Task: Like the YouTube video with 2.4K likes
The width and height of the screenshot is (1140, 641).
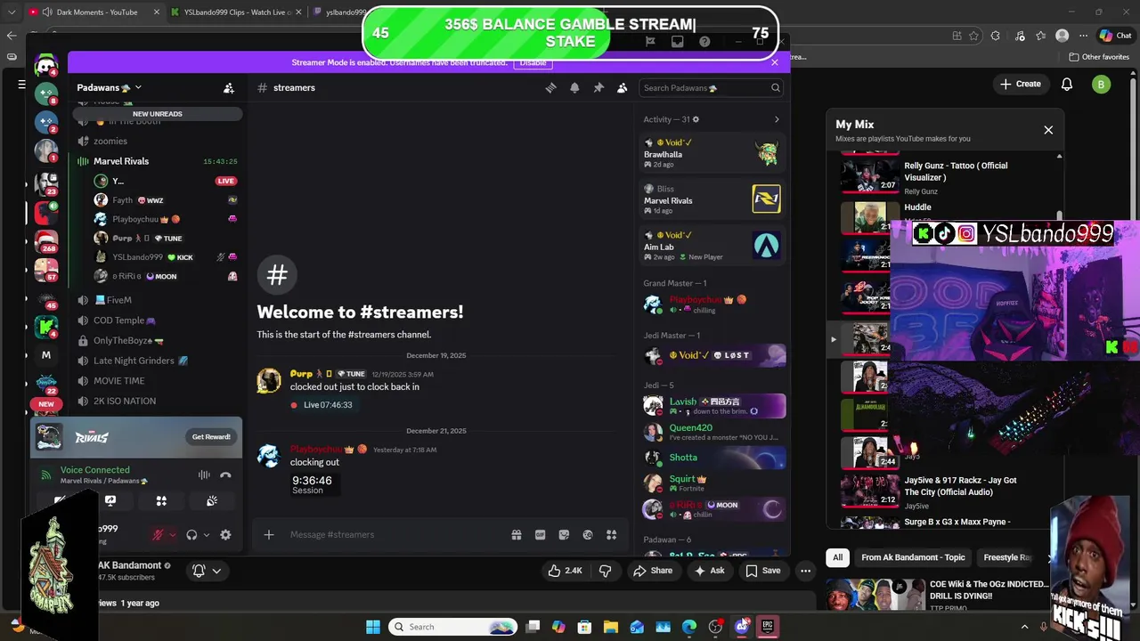Action: pos(566,571)
